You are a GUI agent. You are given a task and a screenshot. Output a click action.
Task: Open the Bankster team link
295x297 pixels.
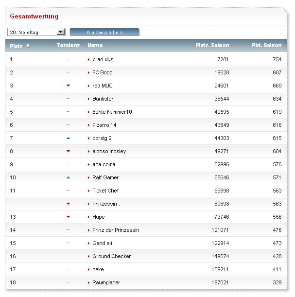pos(103,99)
